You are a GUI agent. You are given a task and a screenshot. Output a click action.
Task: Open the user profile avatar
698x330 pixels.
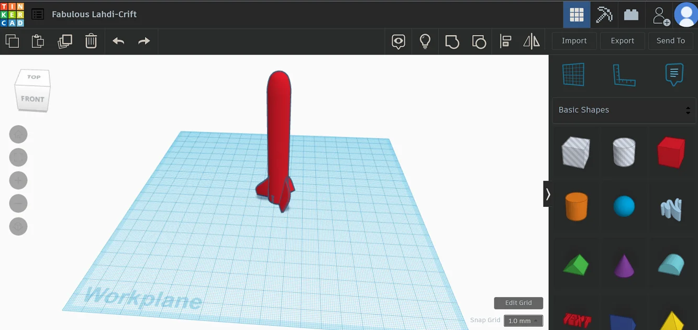click(x=685, y=15)
